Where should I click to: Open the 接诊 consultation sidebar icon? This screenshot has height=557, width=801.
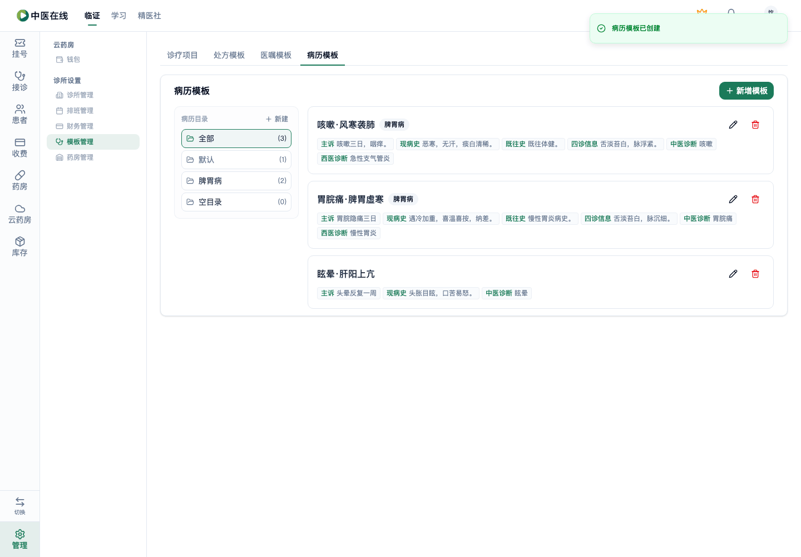click(x=19, y=81)
